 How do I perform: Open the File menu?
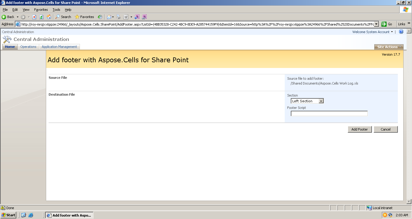5,10
